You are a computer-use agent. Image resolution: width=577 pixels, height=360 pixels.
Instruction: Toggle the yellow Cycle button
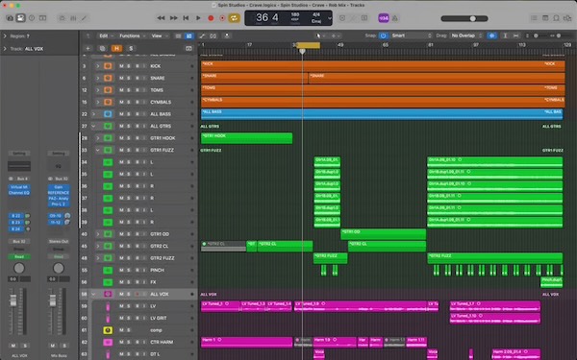coord(234,18)
